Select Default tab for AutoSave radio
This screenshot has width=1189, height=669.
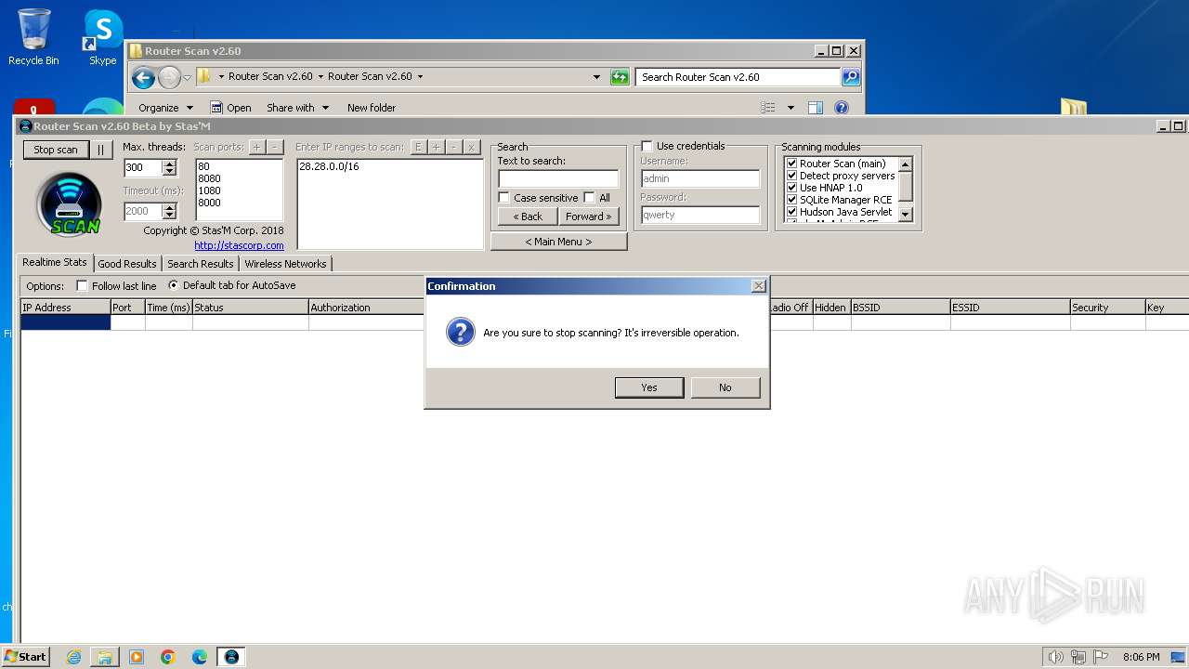pos(173,285)
